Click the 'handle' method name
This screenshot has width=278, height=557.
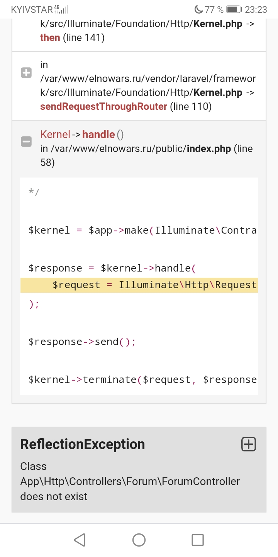click(x=98, y=134)
